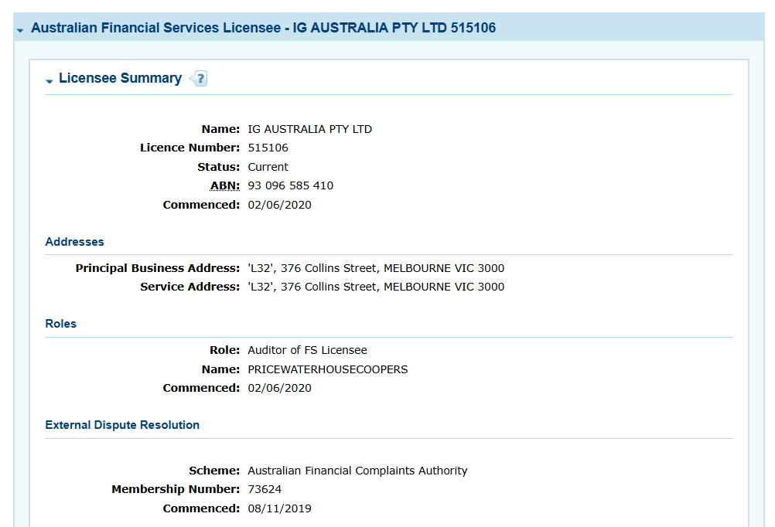The image size is (775, 527).
Task: Click the licence number value 515106
Action: coord(268,148)
